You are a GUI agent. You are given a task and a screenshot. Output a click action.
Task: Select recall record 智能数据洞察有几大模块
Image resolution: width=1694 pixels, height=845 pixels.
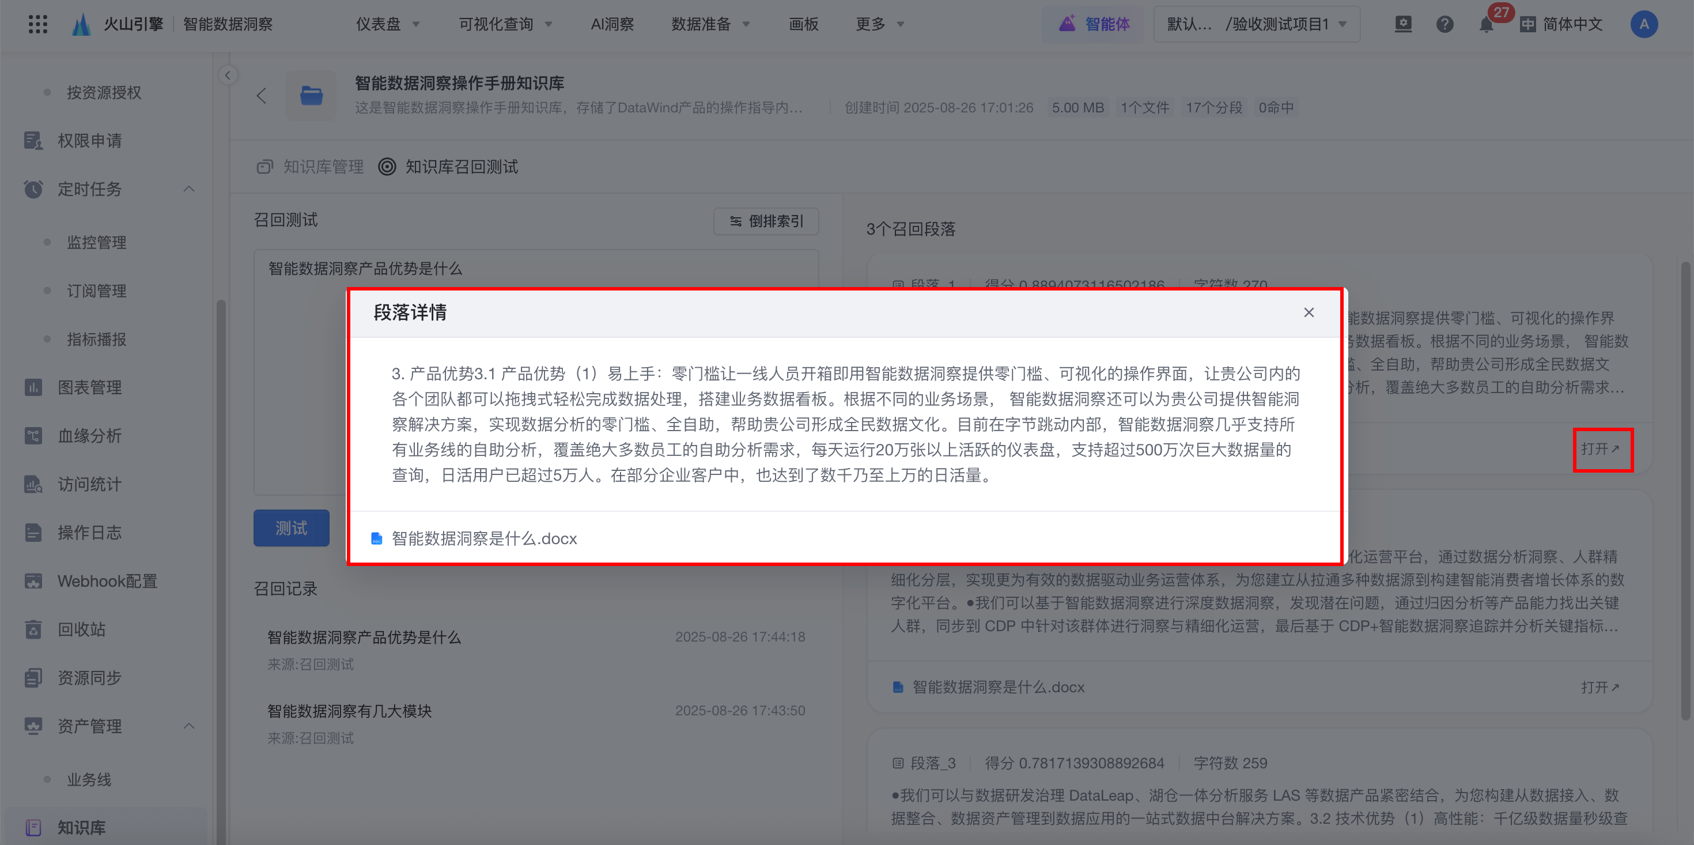coord(349,711)
